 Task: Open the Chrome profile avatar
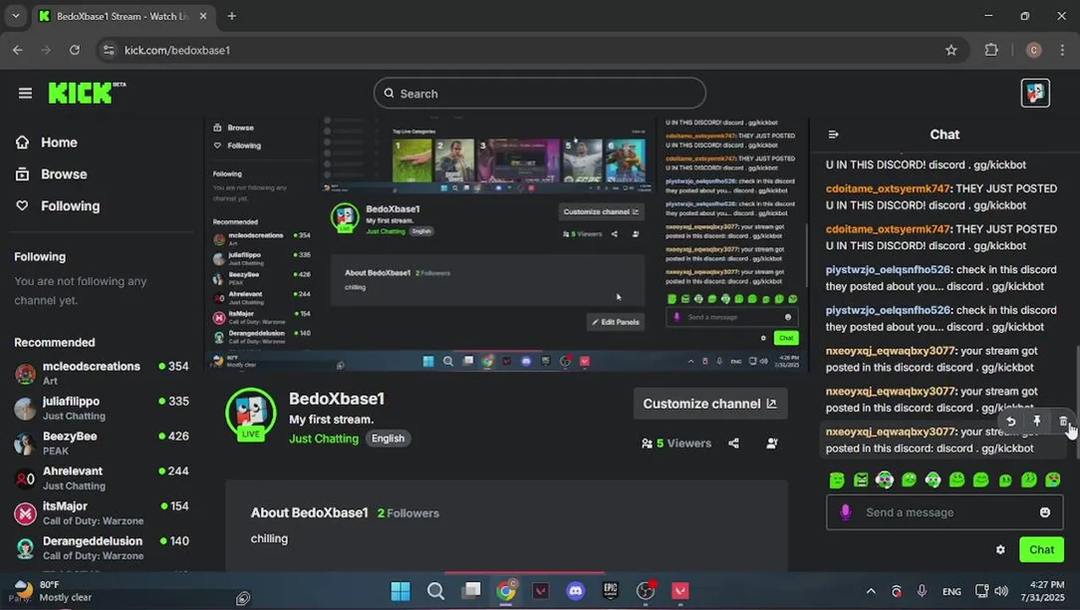(x=1033, y=50)
